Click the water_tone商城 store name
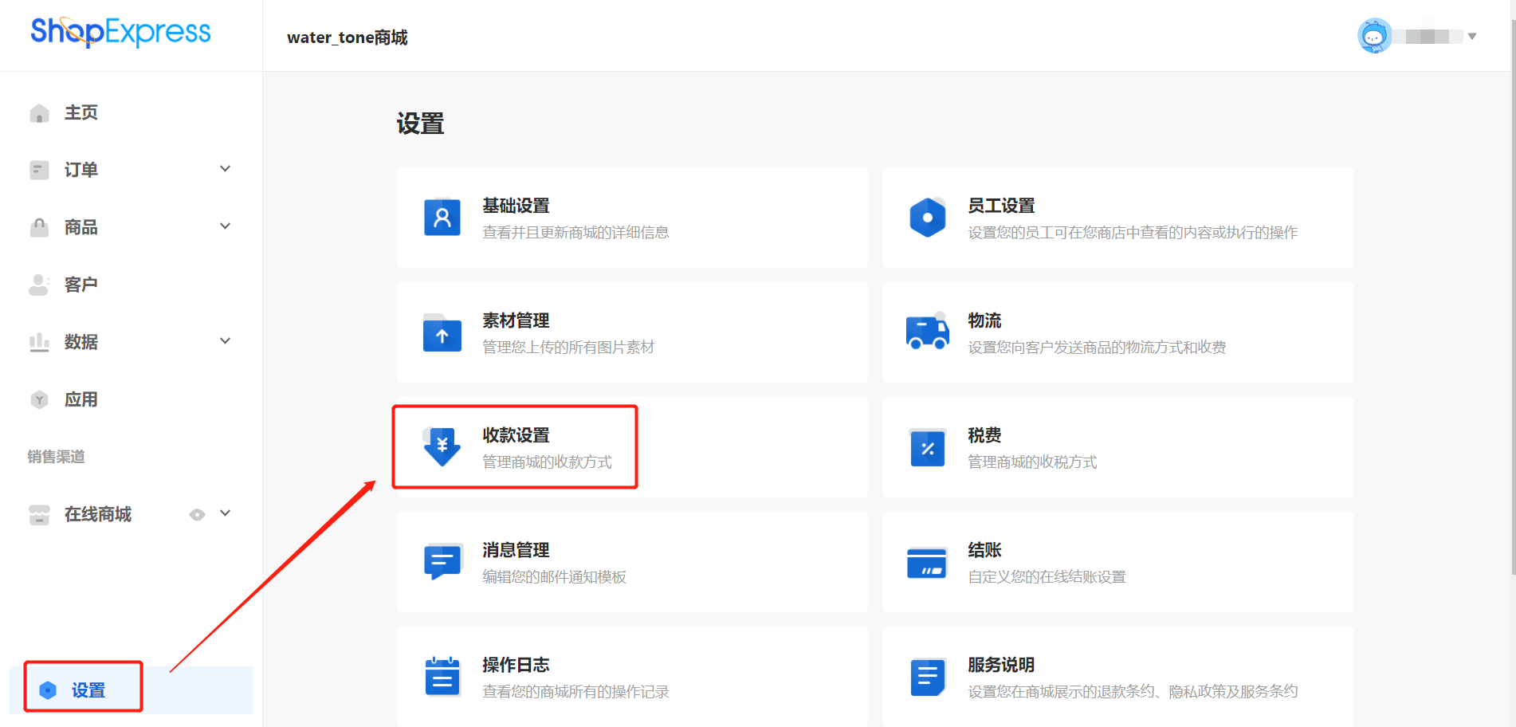 click(x=348, y=37)
